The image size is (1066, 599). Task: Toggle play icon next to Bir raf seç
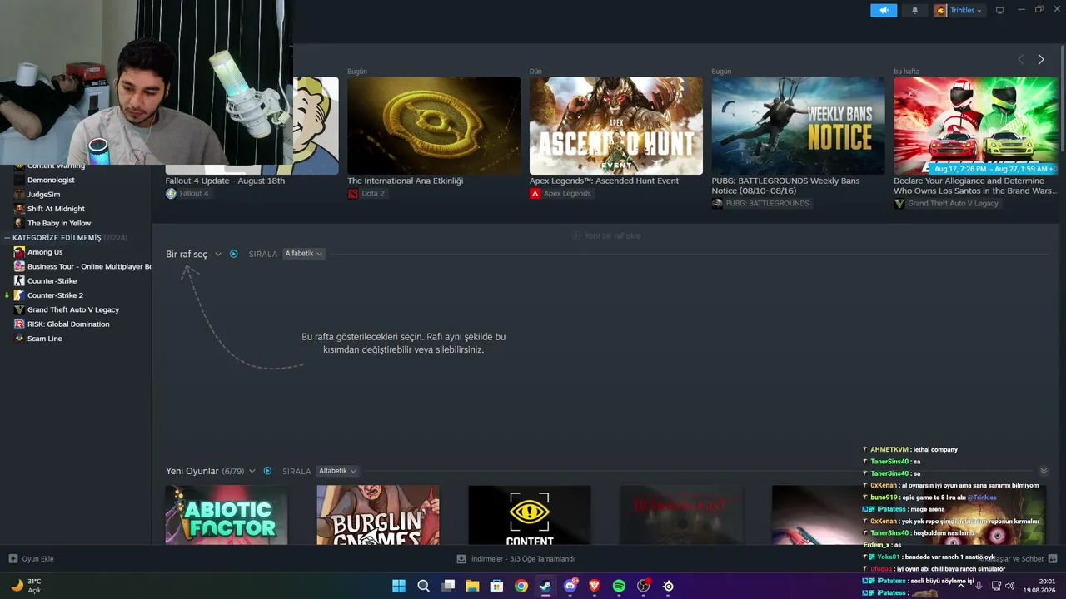click(234, 254)
